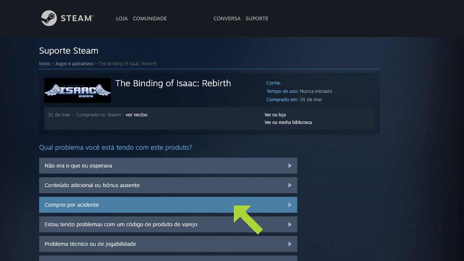Click The Binding of Isaac Rebirth thumbnail

(x=78, y=90)
